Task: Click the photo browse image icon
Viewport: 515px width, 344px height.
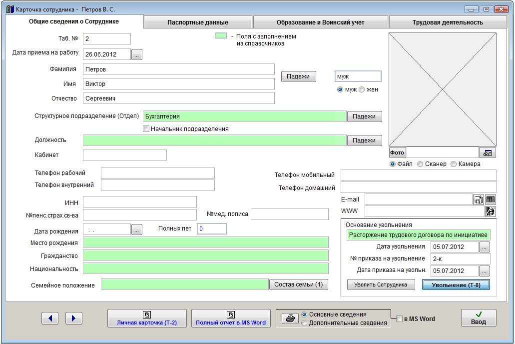Action: click(x=487, y=152)
